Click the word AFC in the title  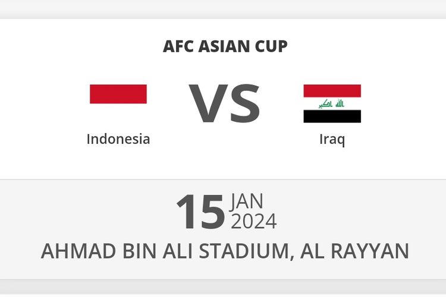178,46
